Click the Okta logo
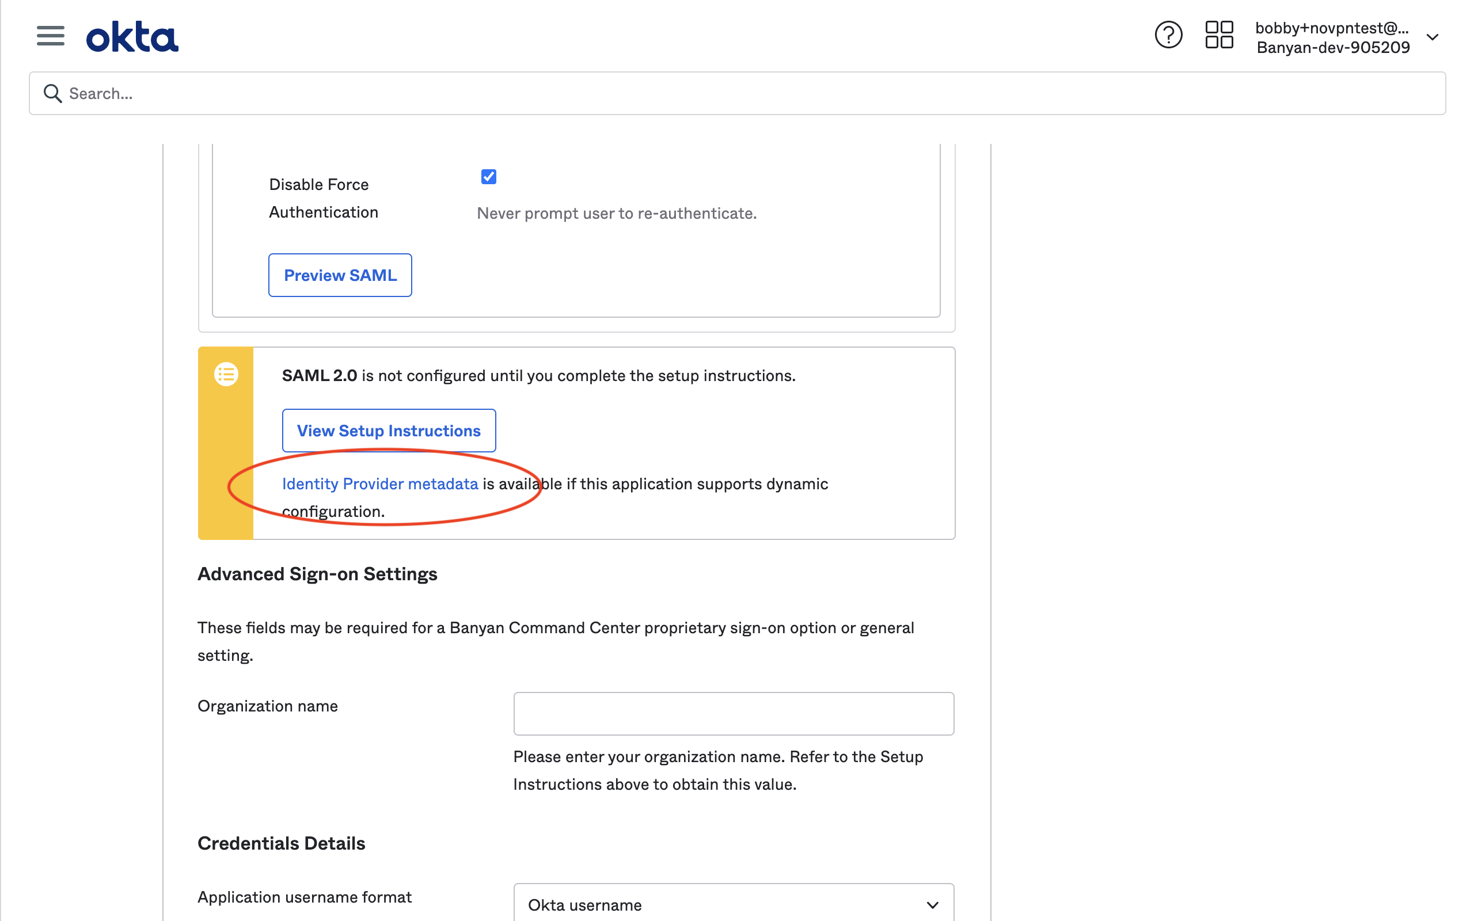Viewport: 1474px width, 921px height. (132, 36)
